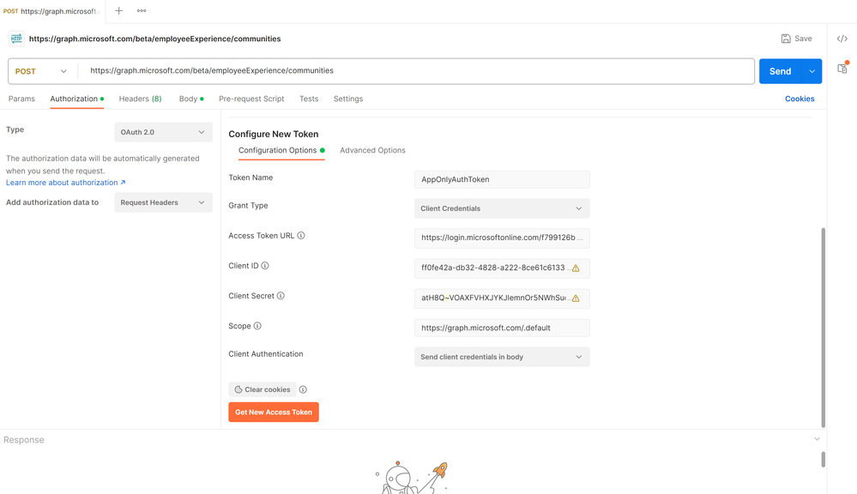Open Learn more about authorization link

point(65,183)
